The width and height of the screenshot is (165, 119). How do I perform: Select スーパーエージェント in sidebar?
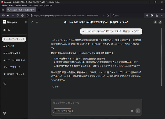coord(14,39)
